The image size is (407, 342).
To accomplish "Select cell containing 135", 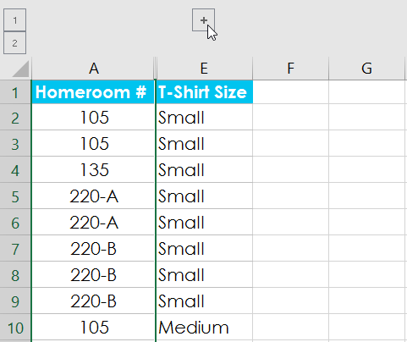I will point(93,170).
